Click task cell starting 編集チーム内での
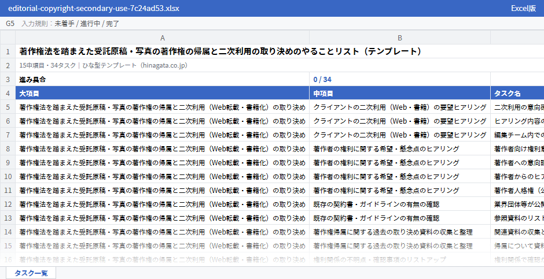 coord(517,135)
